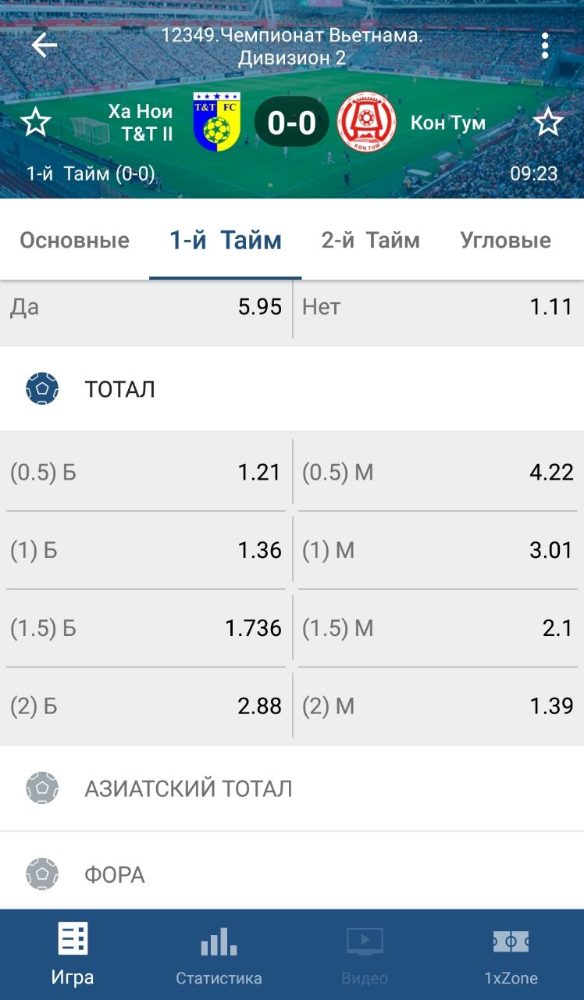Viewport: 584px width, 1000px height.
Task: Bet on Нет at 1.11
Action: pyautogui.click(x=438, y=307)
